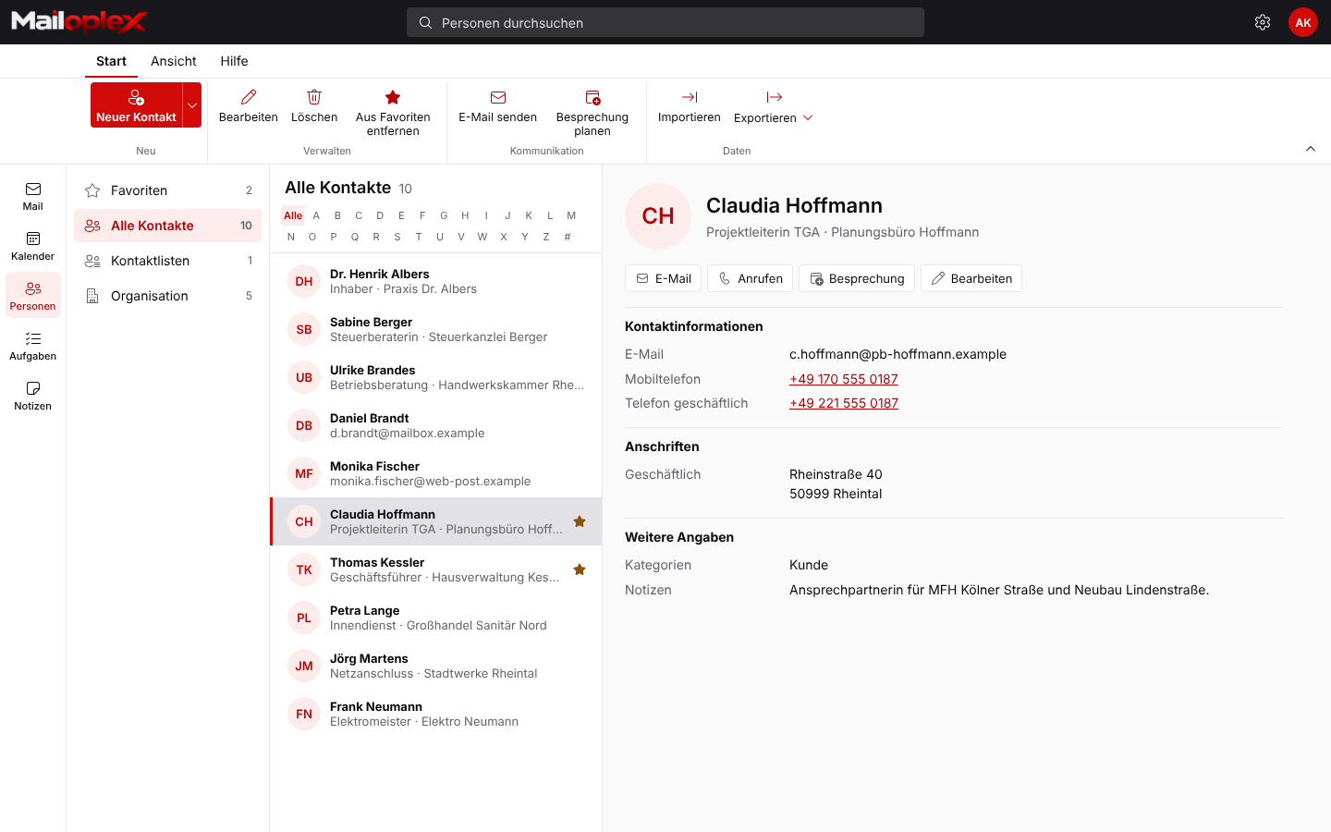1331x832 pixels.
Task: Open the Organisation folder
Action: (x=168, y=296)
